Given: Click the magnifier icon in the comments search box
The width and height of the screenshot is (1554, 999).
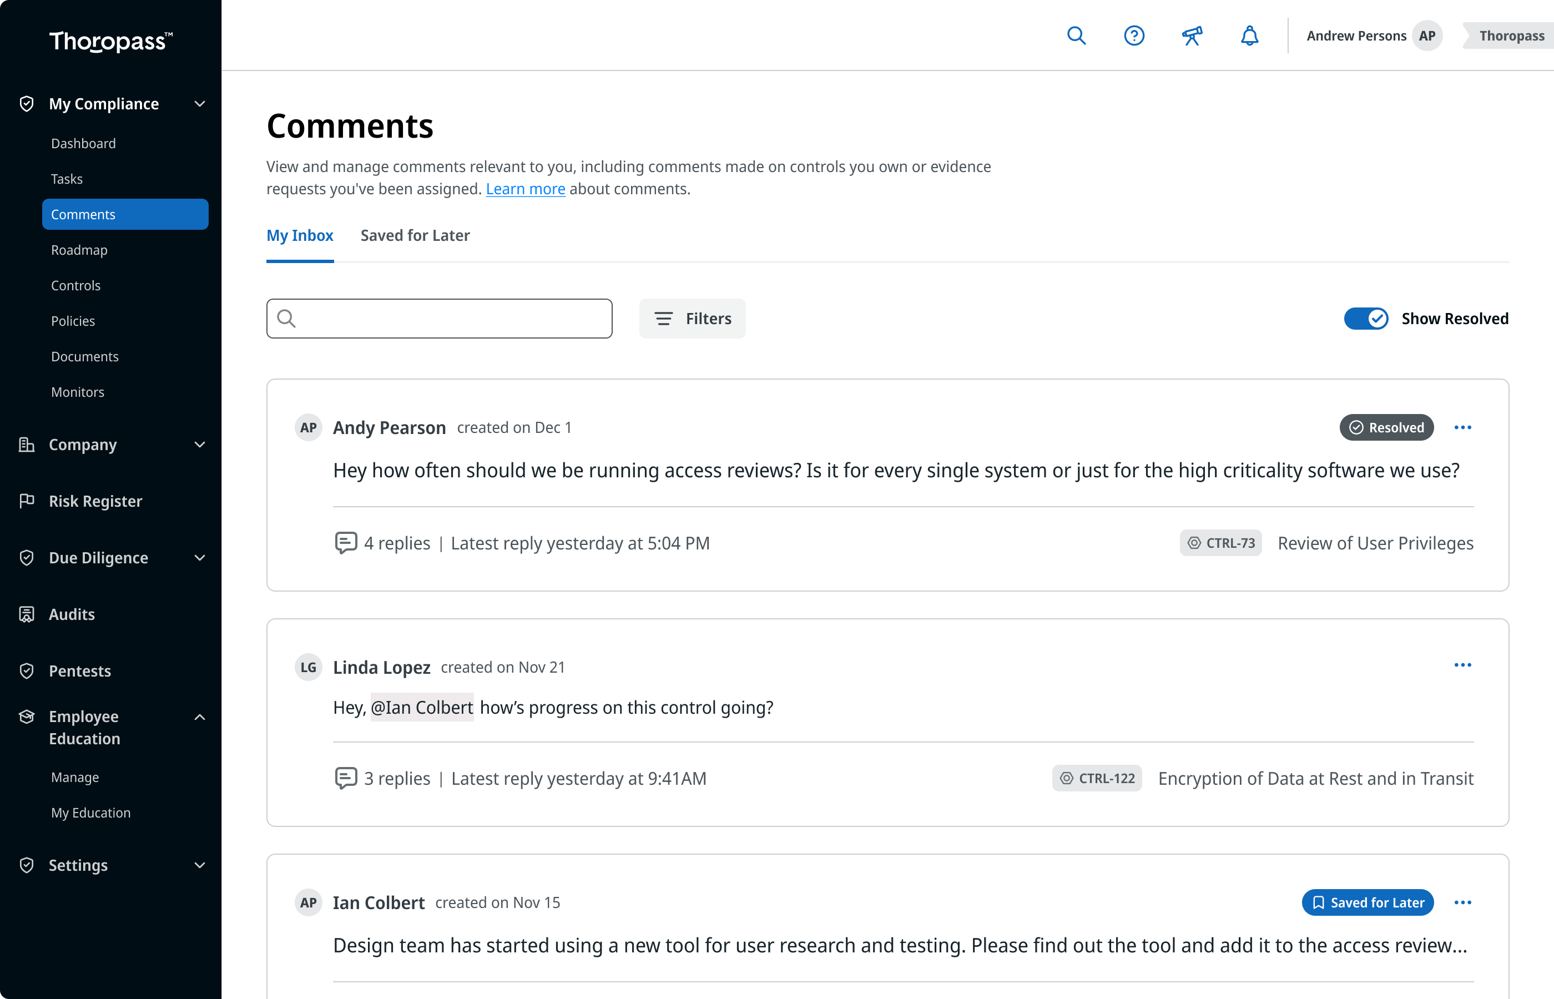Looking at the screenshot, I should [x=286, y=319].
